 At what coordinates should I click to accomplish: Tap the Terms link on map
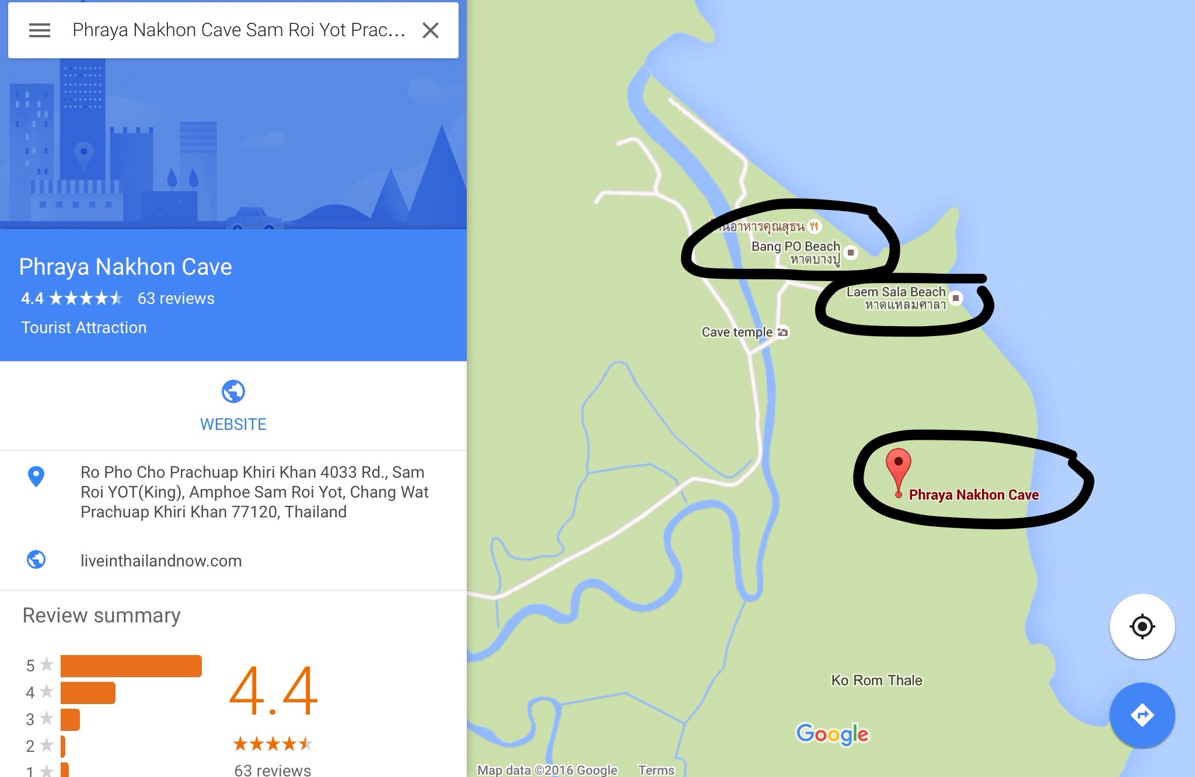click(656, 770)
